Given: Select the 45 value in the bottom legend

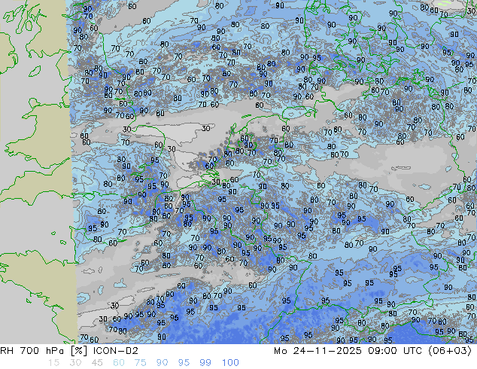Looking at the screenshot, I should pos(97,363).
